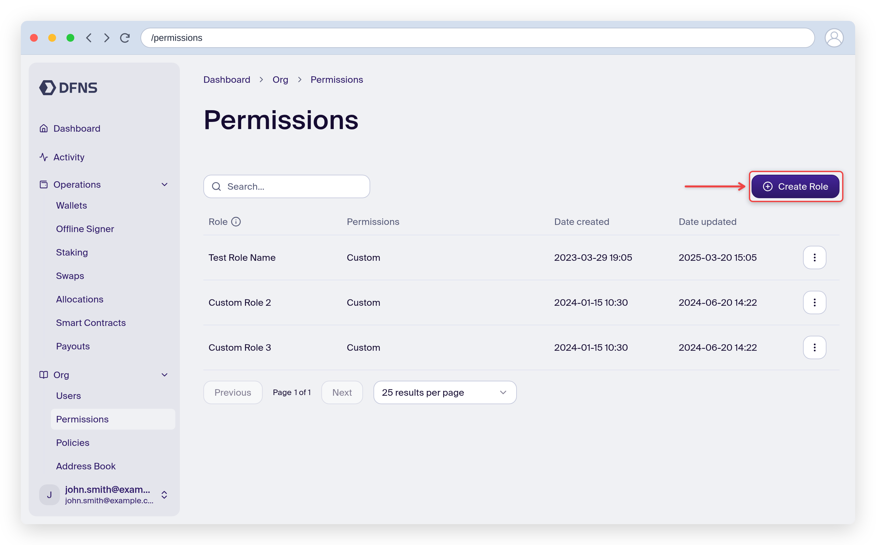Click the Role info icon in table header

236,222
